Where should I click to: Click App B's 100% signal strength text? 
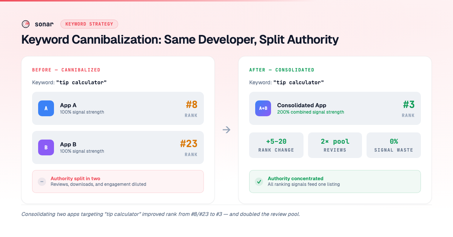coord(82,151)
